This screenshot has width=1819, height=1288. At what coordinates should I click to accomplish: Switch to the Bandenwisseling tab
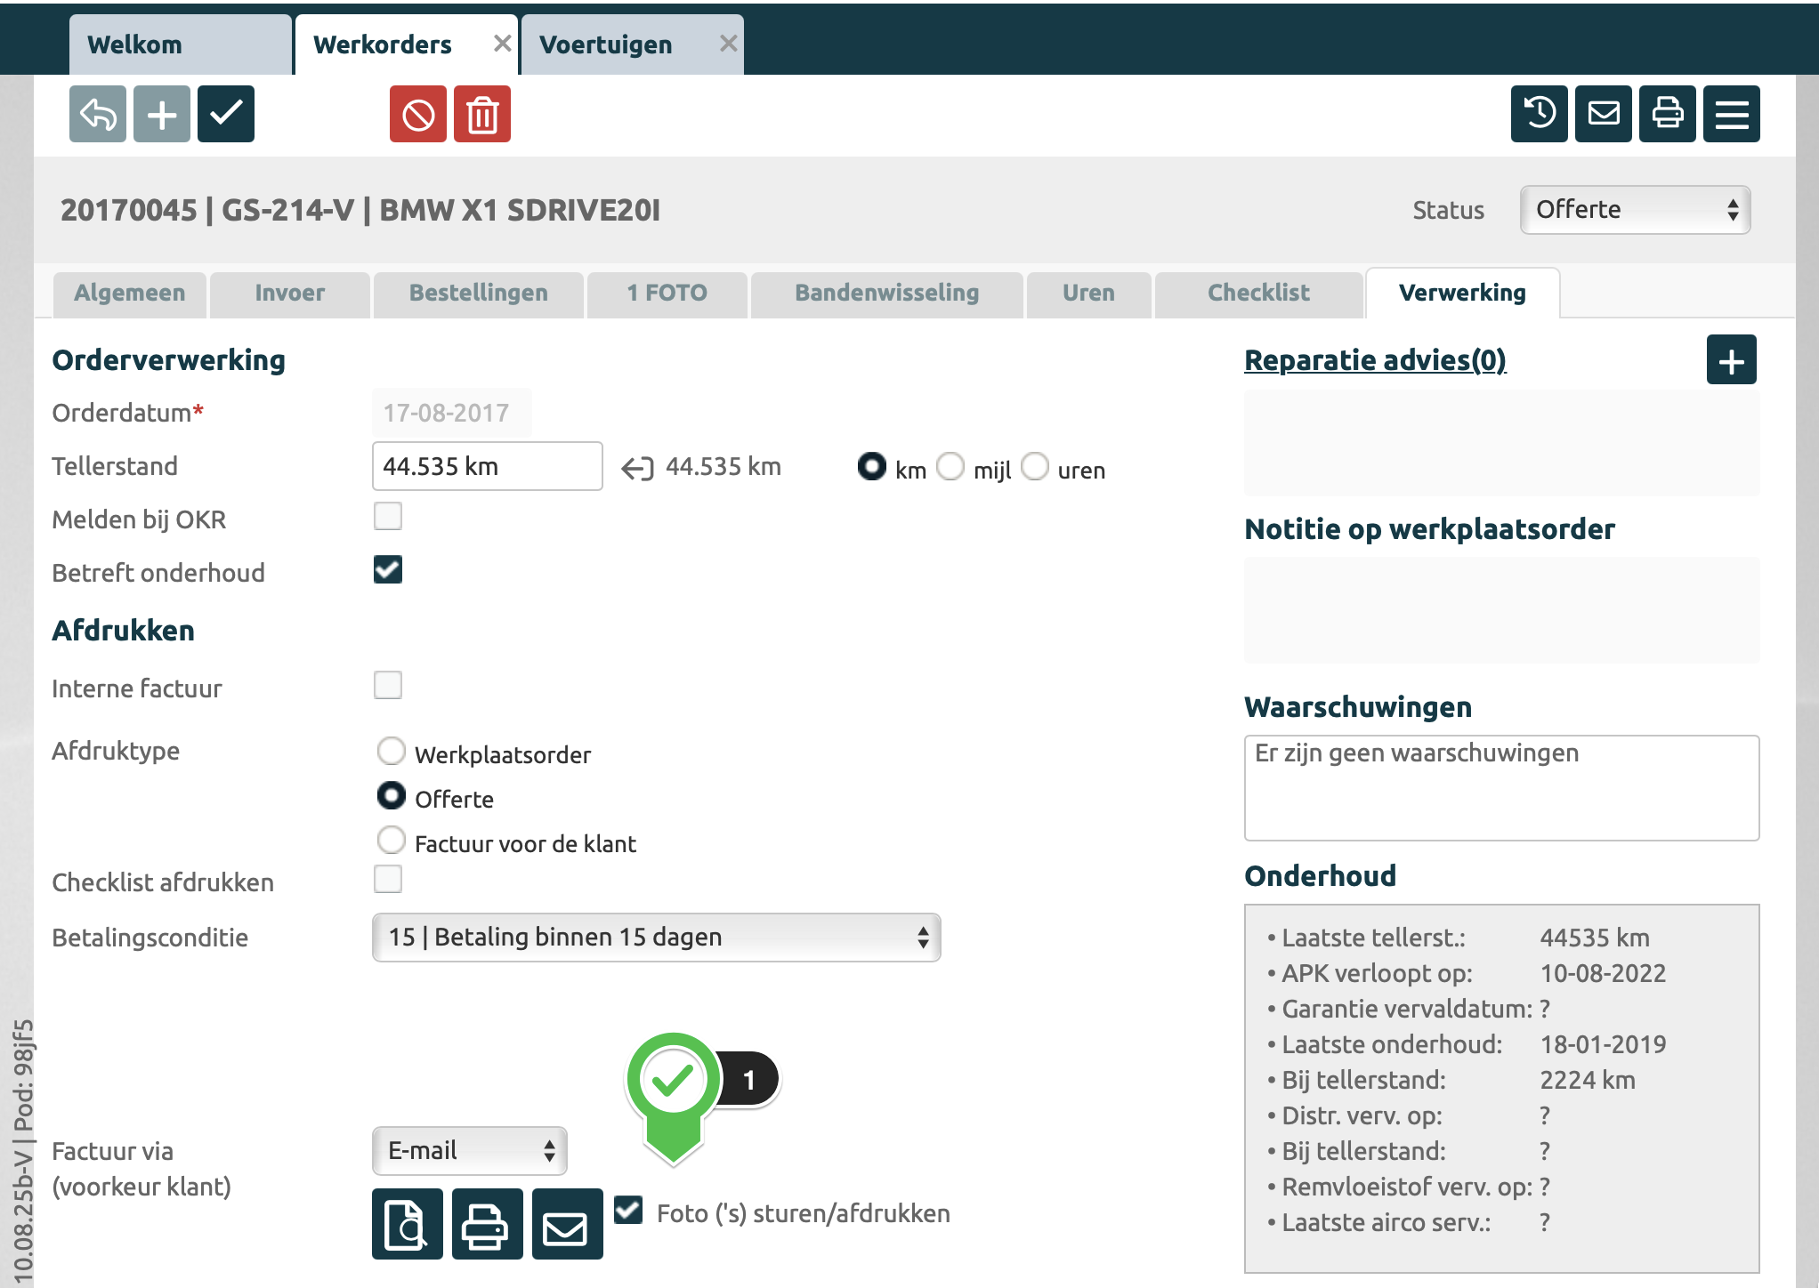(886, 294)
